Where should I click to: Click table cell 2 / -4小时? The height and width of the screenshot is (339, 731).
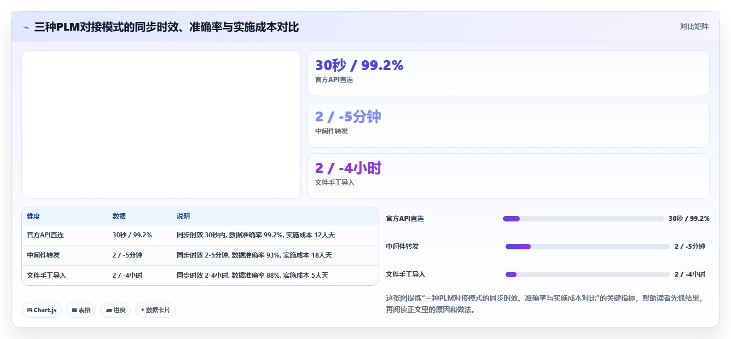(x=127, y=276)
